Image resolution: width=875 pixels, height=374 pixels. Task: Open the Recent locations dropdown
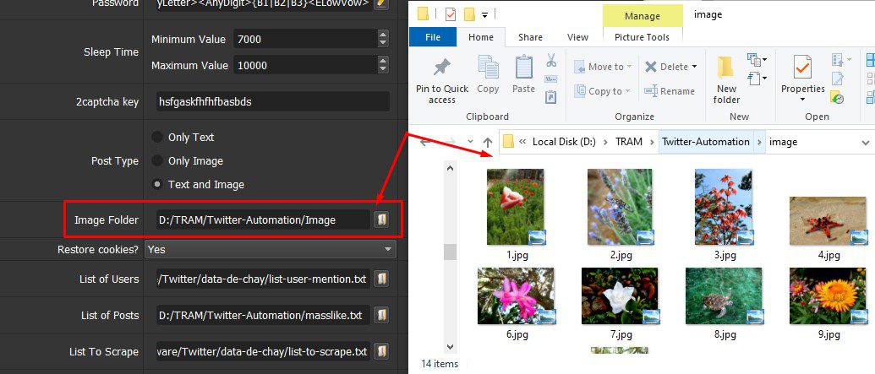pyautogui.click(x=470, y=142)
